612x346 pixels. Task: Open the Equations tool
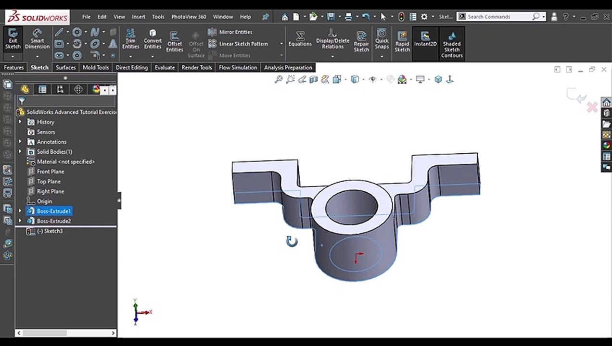tap(300, 39)
